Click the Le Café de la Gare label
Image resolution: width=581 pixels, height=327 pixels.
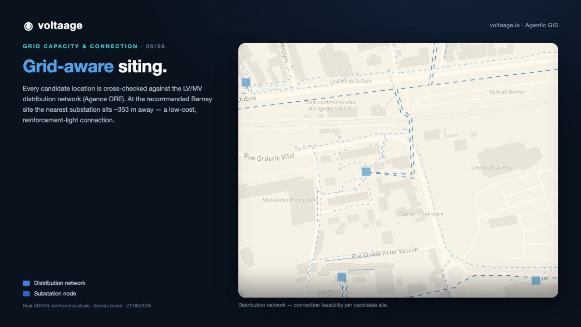click(351, 81)
